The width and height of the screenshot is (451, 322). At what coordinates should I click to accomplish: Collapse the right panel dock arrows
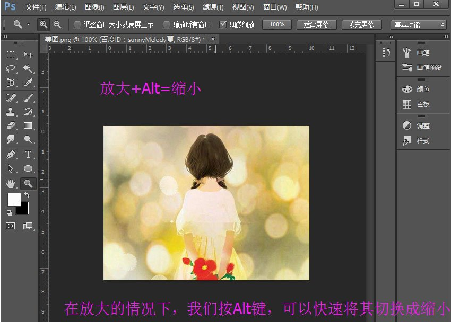446,37
